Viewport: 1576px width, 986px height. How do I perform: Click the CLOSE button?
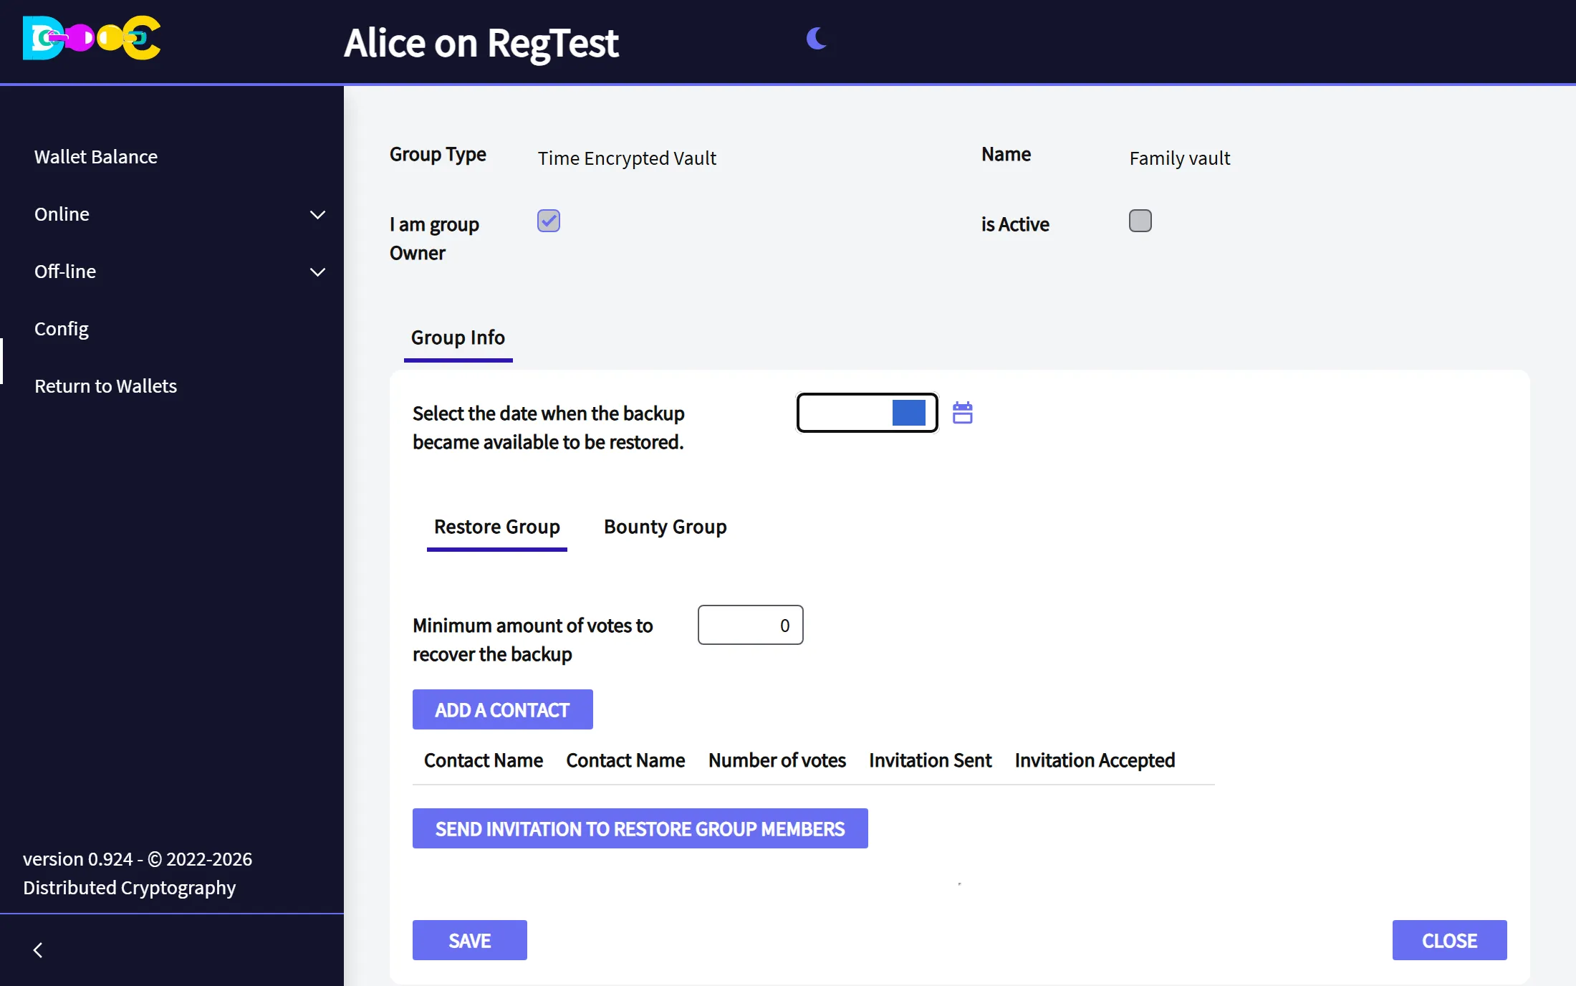tap(1450, 940)
